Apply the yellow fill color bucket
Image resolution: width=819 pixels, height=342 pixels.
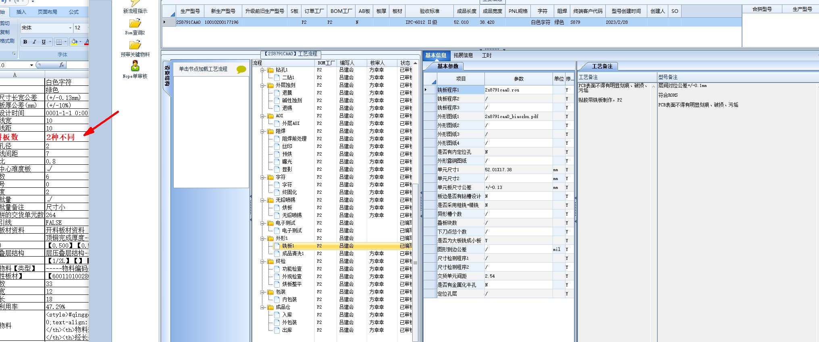point(74,41)
